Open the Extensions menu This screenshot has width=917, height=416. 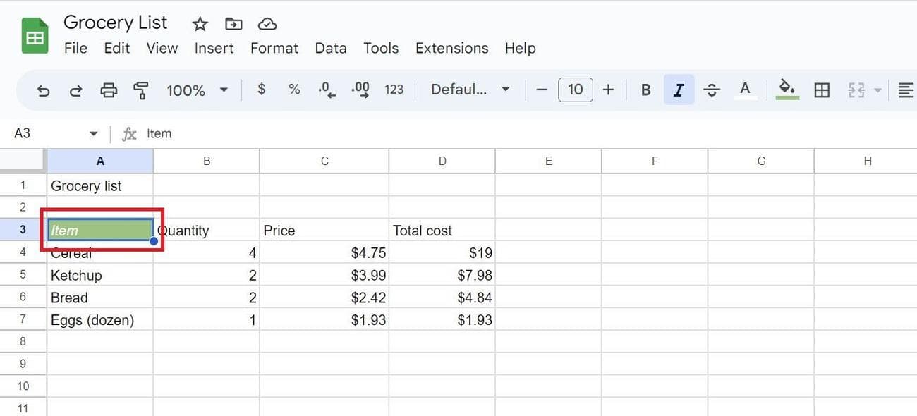451,48
